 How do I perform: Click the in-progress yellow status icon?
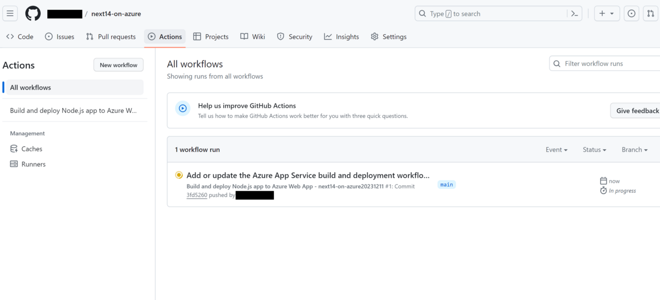tap(179, 175)
